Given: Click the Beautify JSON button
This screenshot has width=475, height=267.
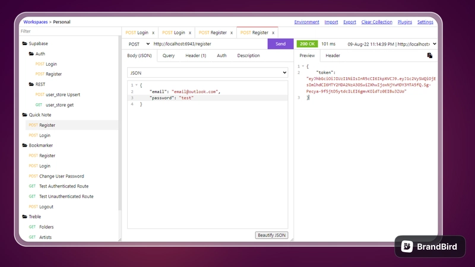Looking at the screenshot, I should click(x=271, y=235).
